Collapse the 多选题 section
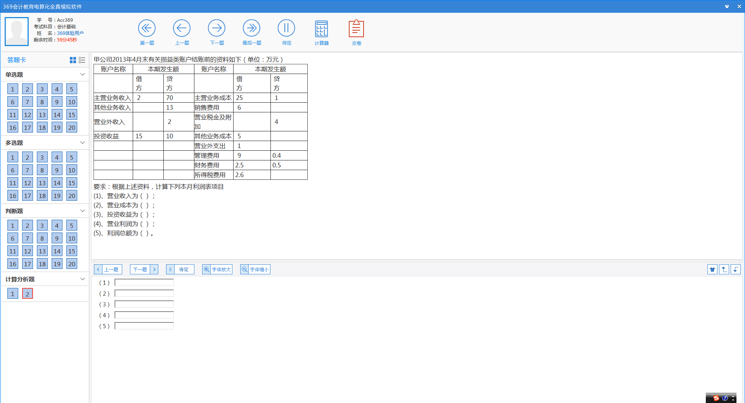Screen dimensions: 745x403 point(82,143)
